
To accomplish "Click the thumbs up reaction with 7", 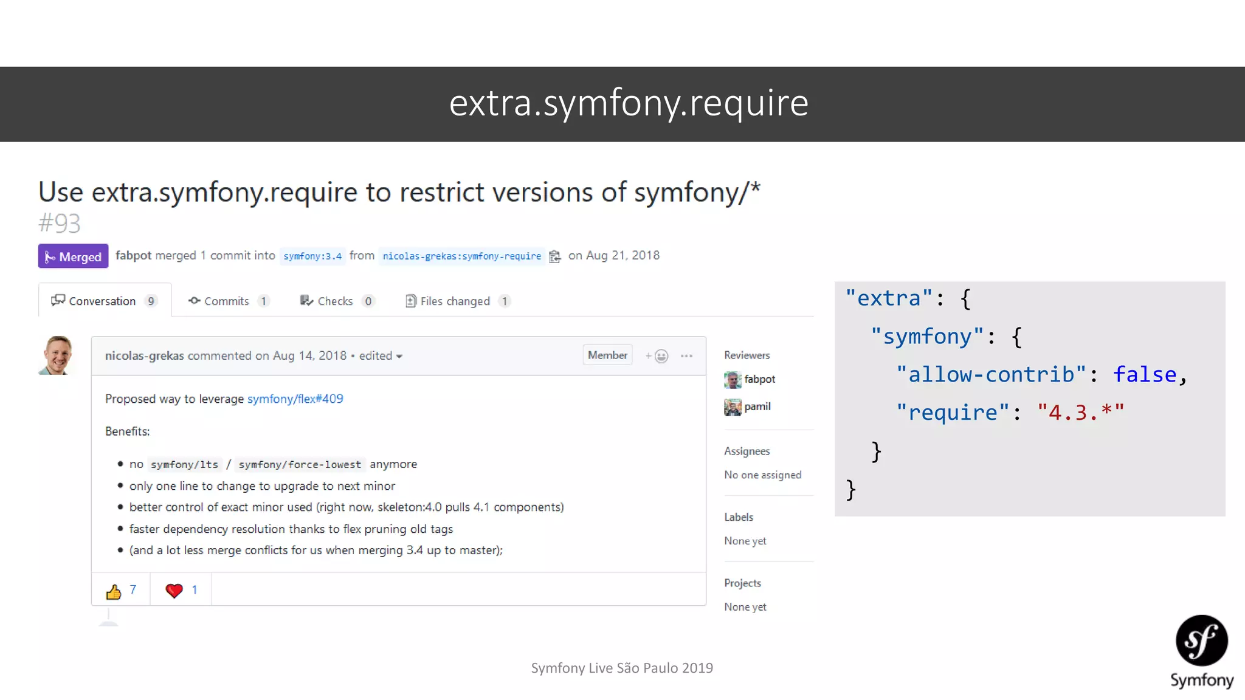I will tap(121, 590).
